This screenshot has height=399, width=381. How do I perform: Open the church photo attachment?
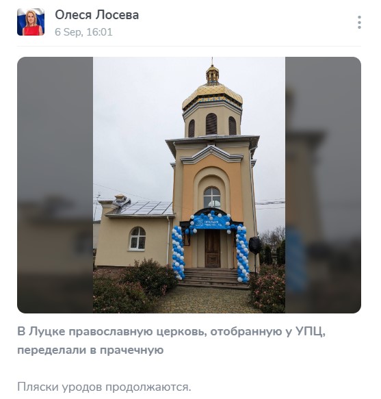click(x=189, y=185)
